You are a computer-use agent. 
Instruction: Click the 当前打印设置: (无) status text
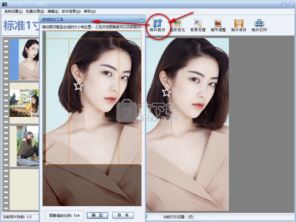coord(178,217)
